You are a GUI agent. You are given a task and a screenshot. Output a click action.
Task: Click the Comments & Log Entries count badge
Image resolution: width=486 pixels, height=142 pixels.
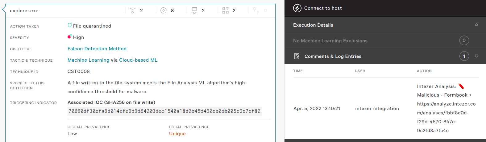(x=464, y=56)
